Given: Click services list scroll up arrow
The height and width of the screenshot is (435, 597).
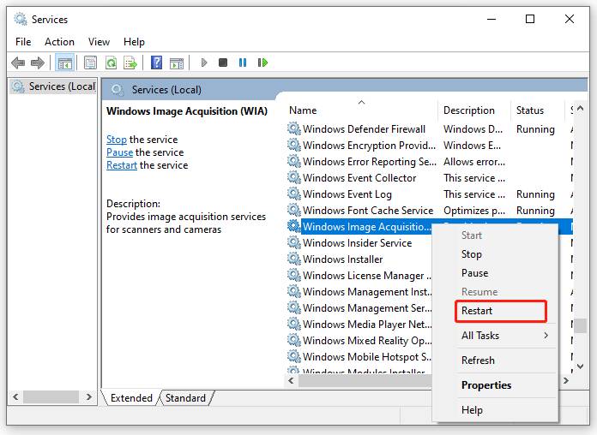Looking at the screenshot, I should pos(580,109).
